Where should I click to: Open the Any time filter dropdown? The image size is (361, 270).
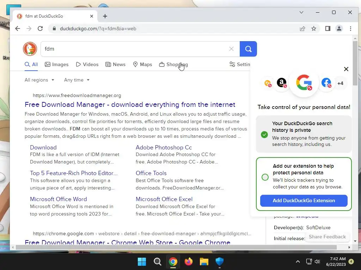pos(77,80)
